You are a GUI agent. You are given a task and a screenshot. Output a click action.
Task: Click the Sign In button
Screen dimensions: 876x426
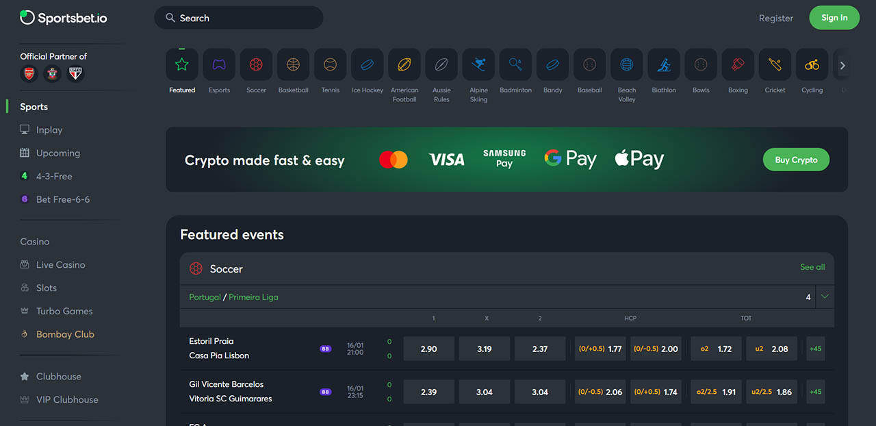tap(834, 18)
